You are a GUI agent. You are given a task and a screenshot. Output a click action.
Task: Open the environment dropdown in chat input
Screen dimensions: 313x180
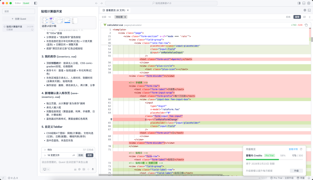pos(46,169)
